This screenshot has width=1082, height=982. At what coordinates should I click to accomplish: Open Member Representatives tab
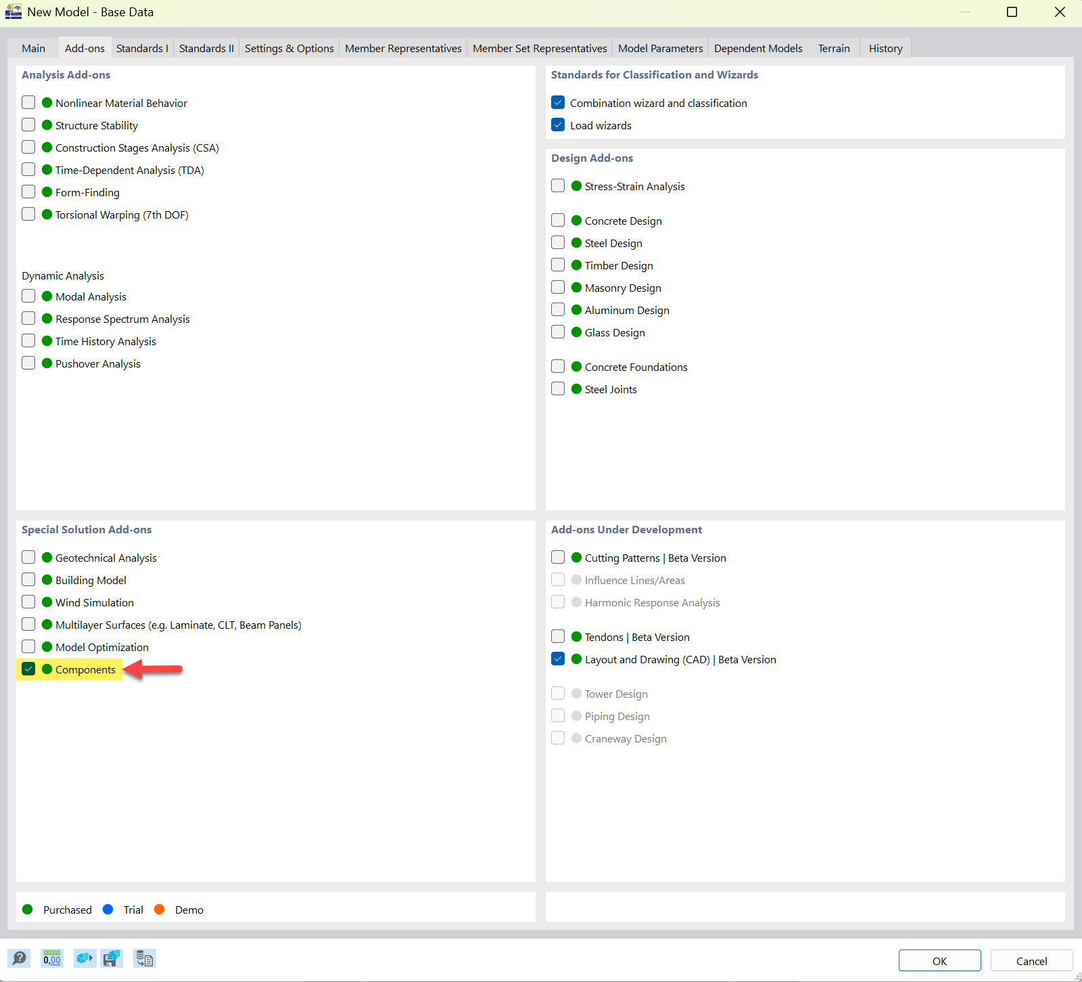pos(403,48)
